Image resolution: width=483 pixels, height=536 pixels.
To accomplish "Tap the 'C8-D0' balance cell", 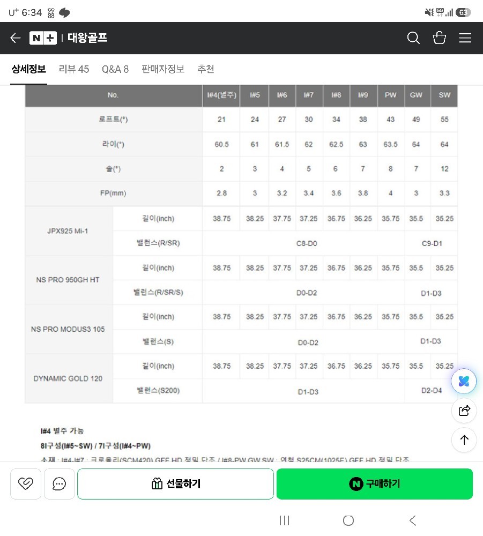I will click(x=307, y=243).
